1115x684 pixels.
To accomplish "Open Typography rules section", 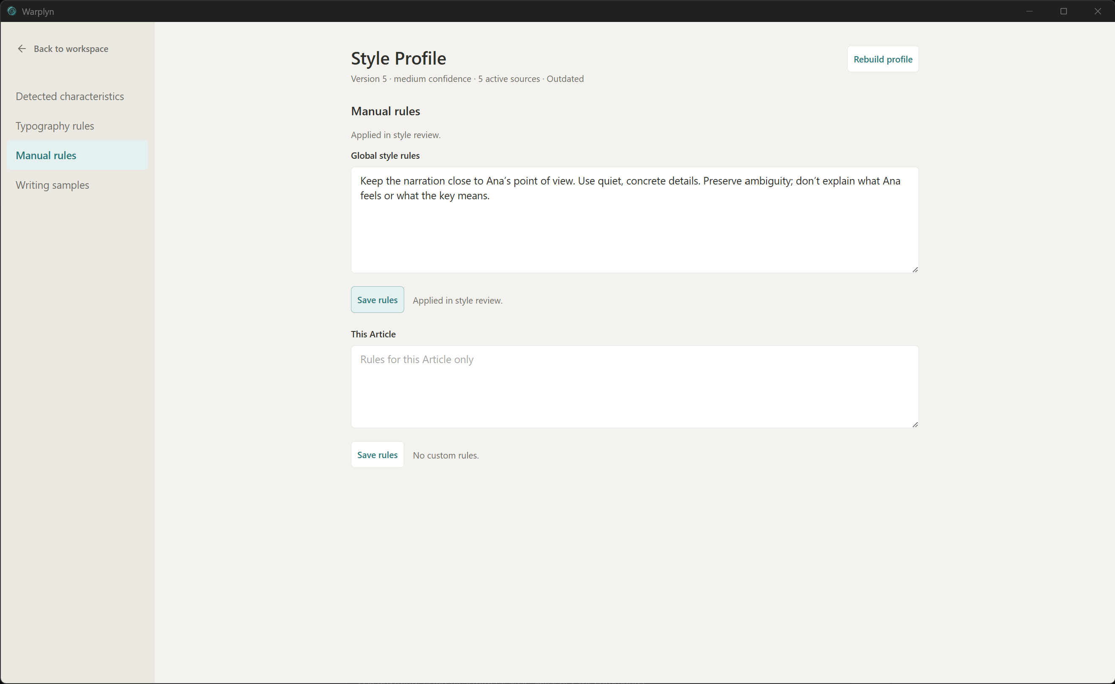I will (77, 126).
